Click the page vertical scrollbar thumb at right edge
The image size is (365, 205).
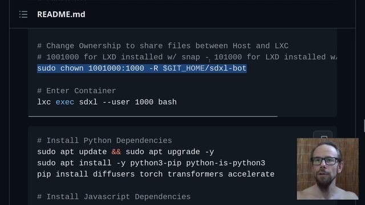pyautogui.click(x=364, y=126)
